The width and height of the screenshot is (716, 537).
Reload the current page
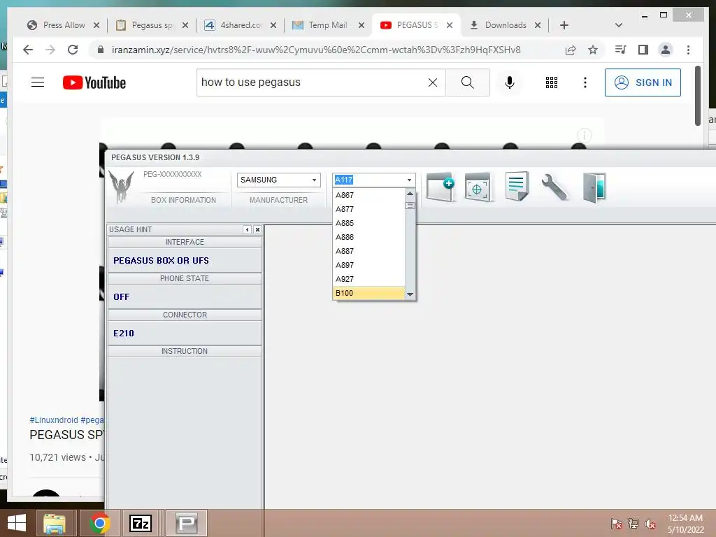click(73, 50)
